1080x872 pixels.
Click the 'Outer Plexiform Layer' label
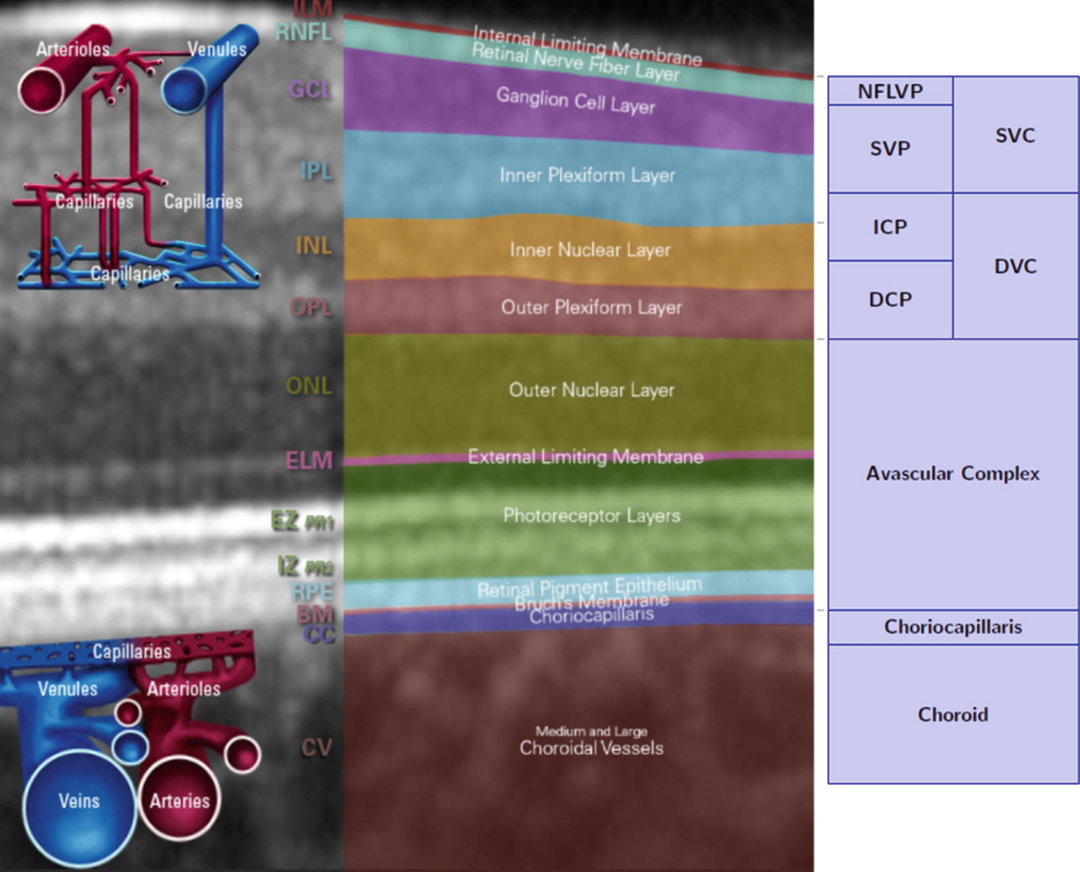[591, 307]
